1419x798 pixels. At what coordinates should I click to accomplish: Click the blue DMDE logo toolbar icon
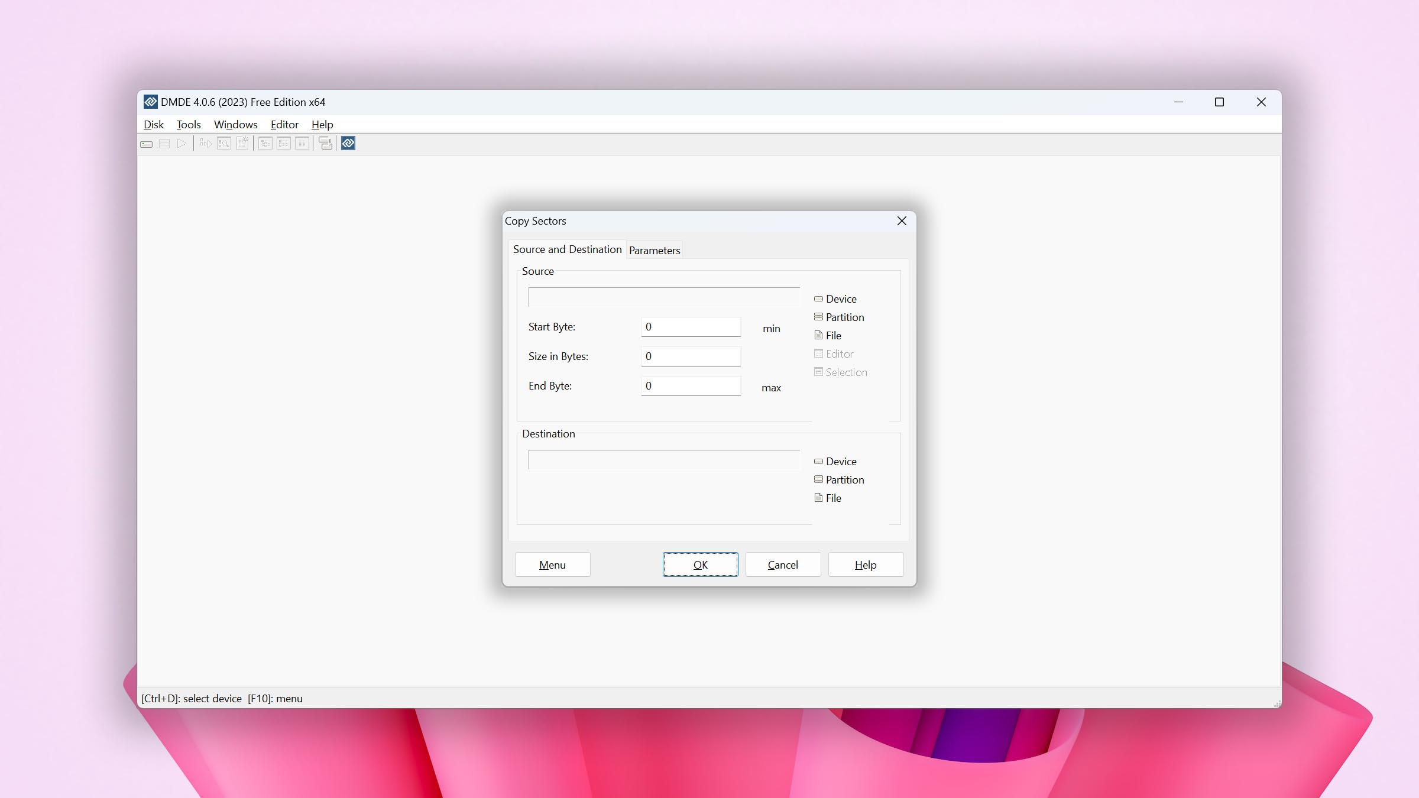[348, 144]
